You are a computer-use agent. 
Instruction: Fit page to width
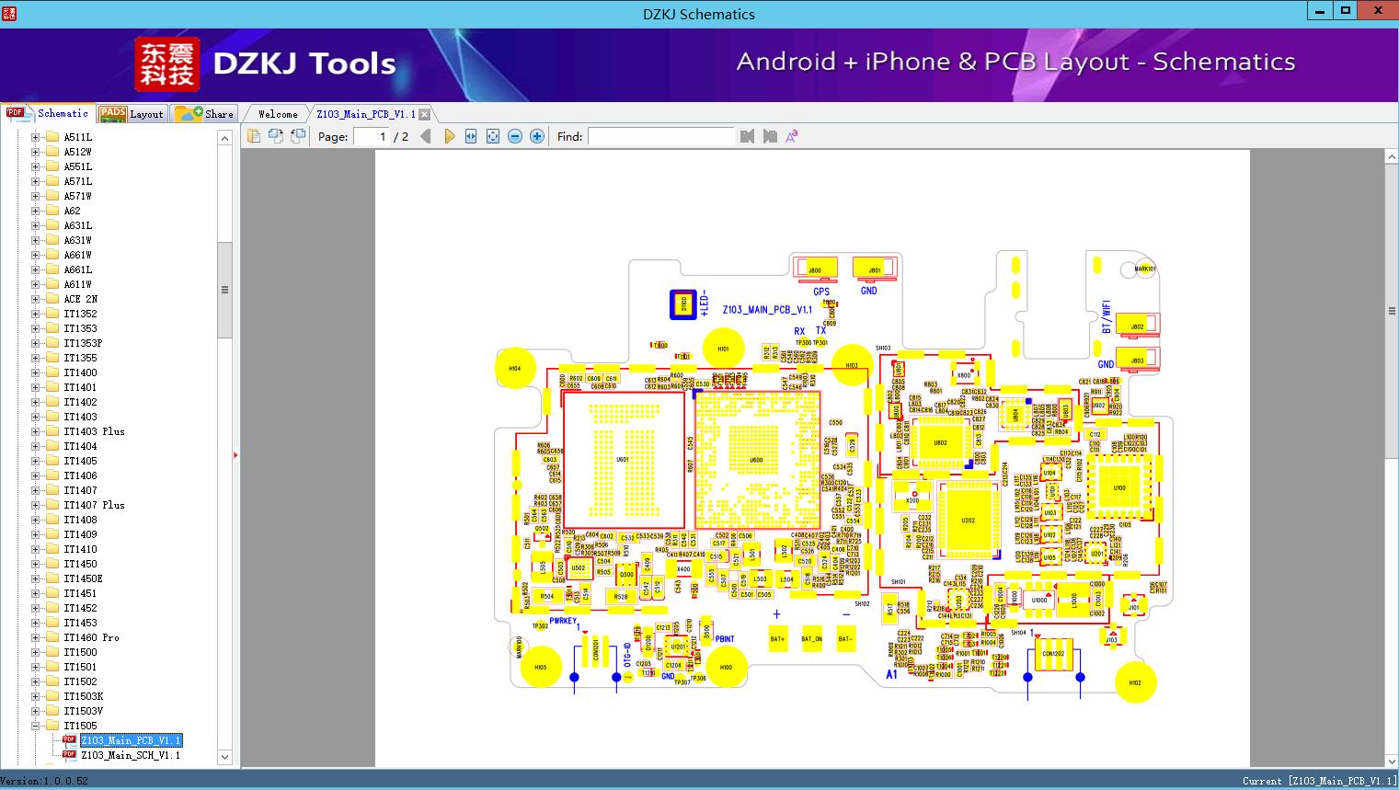pos(471,136)
